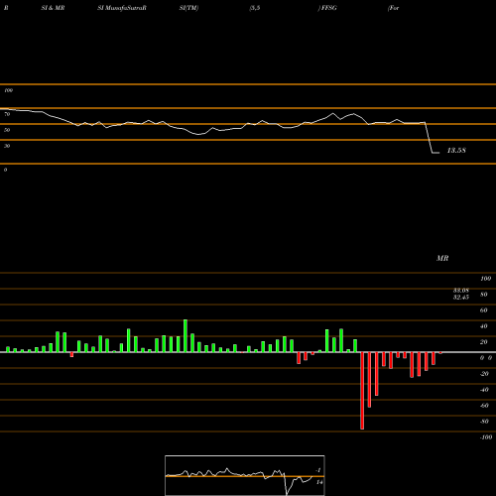Select the 33.08 value in MR panel
The width and height of the screenshot is (496, 496).
click(461, 291)
